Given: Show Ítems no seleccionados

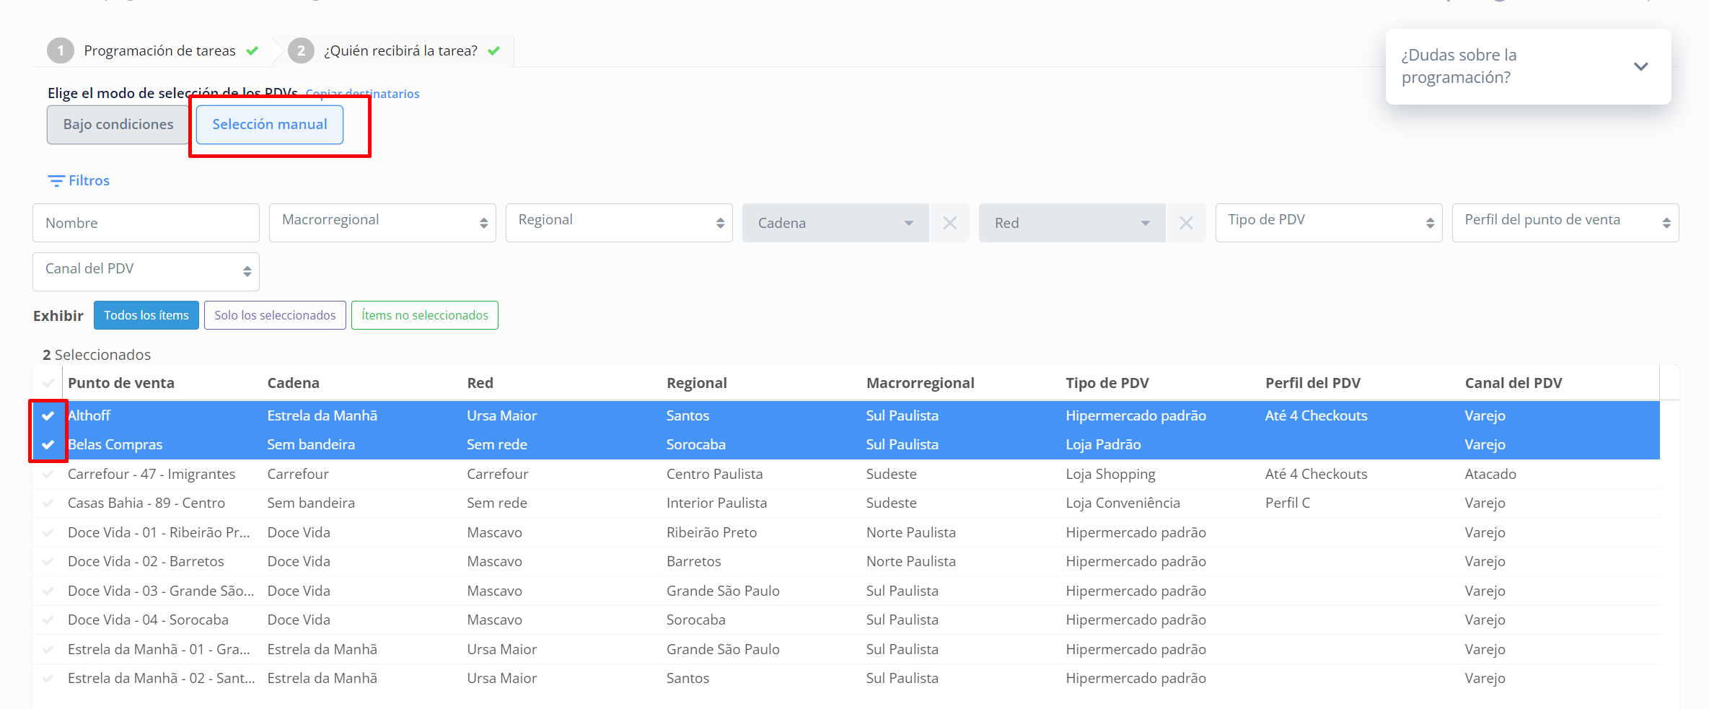Looking at the screenshot, I should tap(424, 315).
